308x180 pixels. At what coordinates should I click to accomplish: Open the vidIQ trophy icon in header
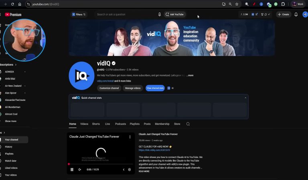tap(262, 14)
